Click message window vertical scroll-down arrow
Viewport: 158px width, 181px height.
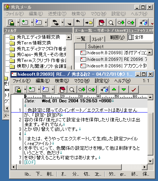(x=150, y=161)
